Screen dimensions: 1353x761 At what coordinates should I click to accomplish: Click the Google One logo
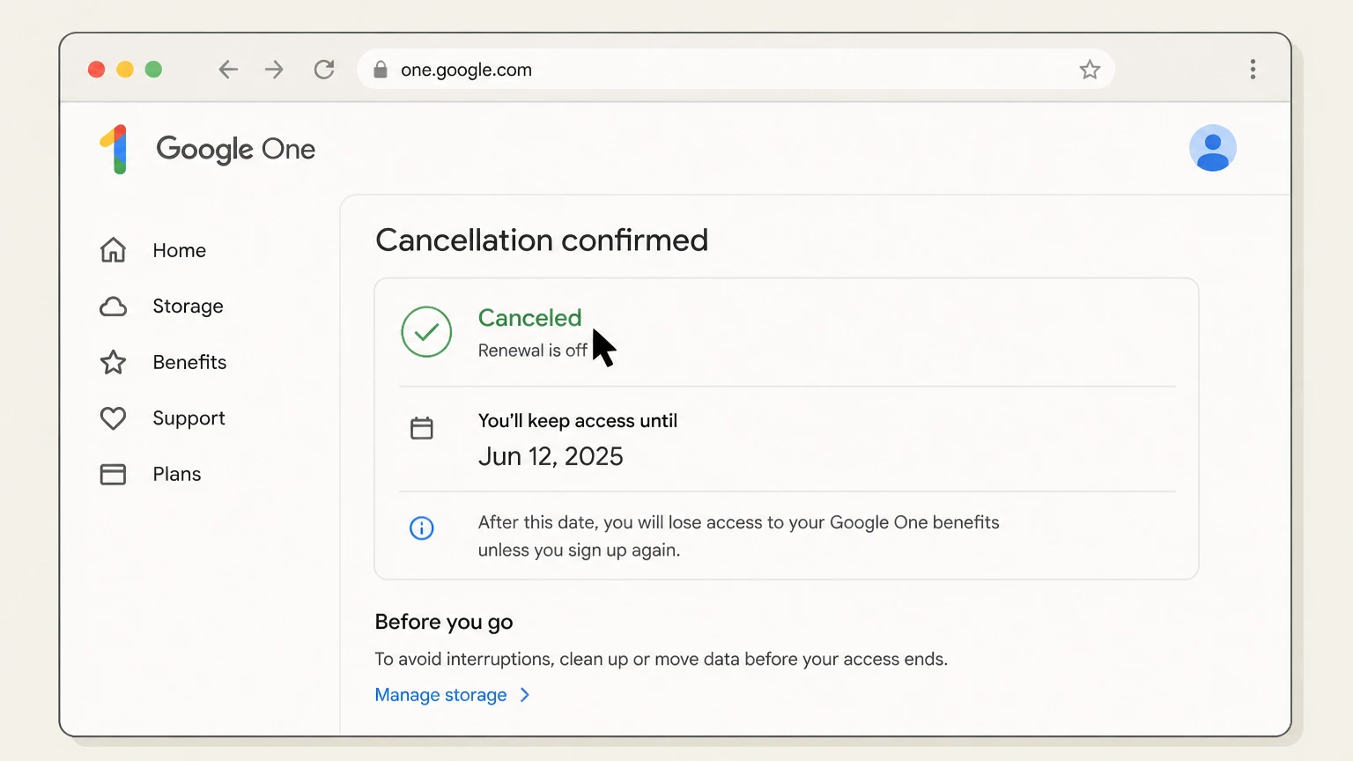pos(115,149)
